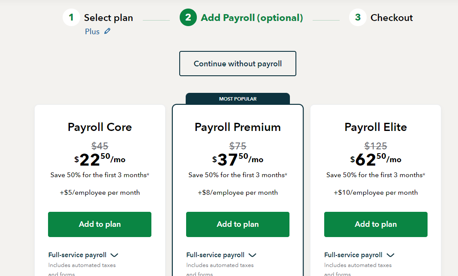Click the pencil edit icon next to Plus
The image size is (458, 276).
108,31
